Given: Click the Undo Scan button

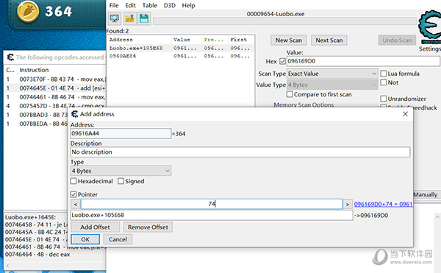Looking at the screenshot, I should click(397, 40).
